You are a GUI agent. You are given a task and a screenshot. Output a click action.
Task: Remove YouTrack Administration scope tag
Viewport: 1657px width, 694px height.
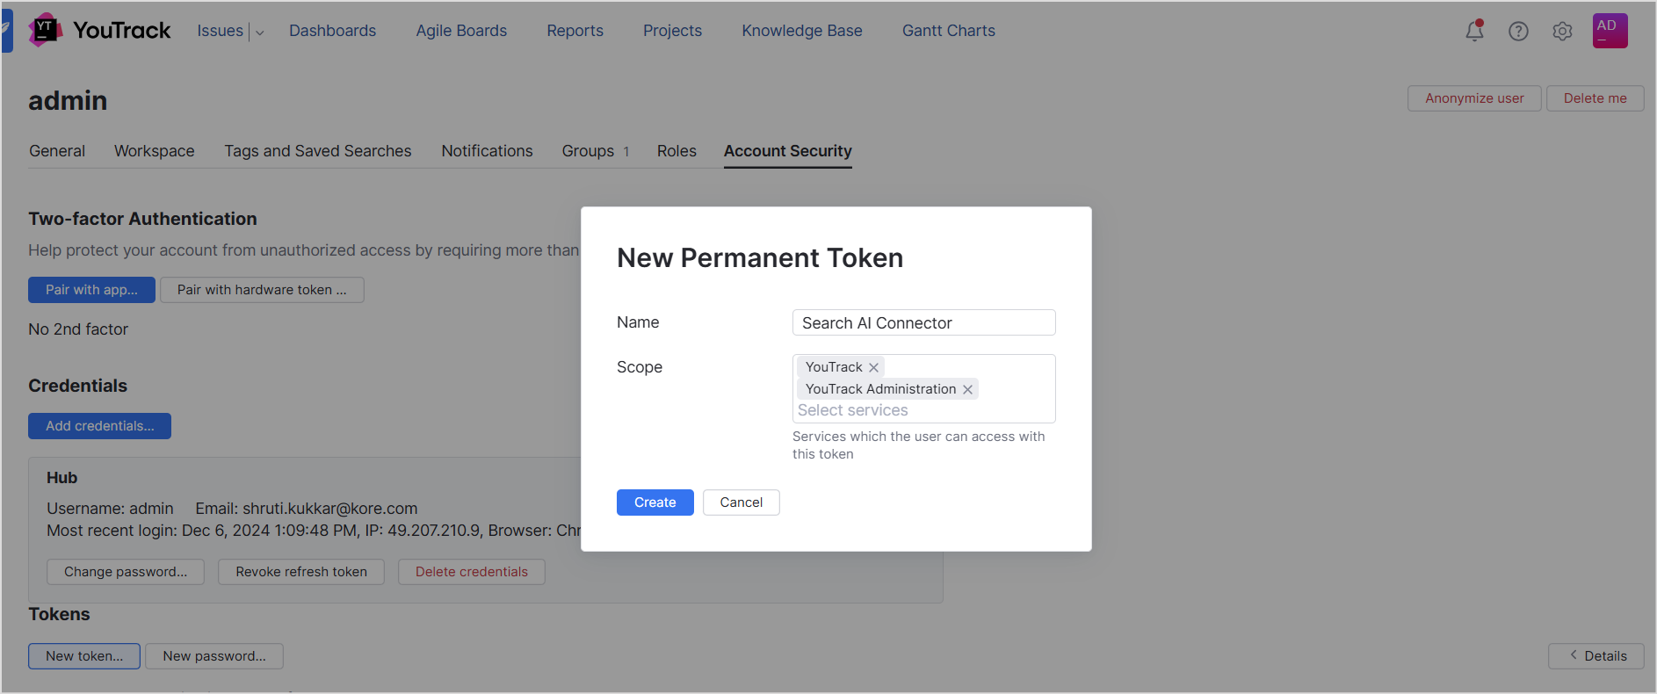(967, 389)
